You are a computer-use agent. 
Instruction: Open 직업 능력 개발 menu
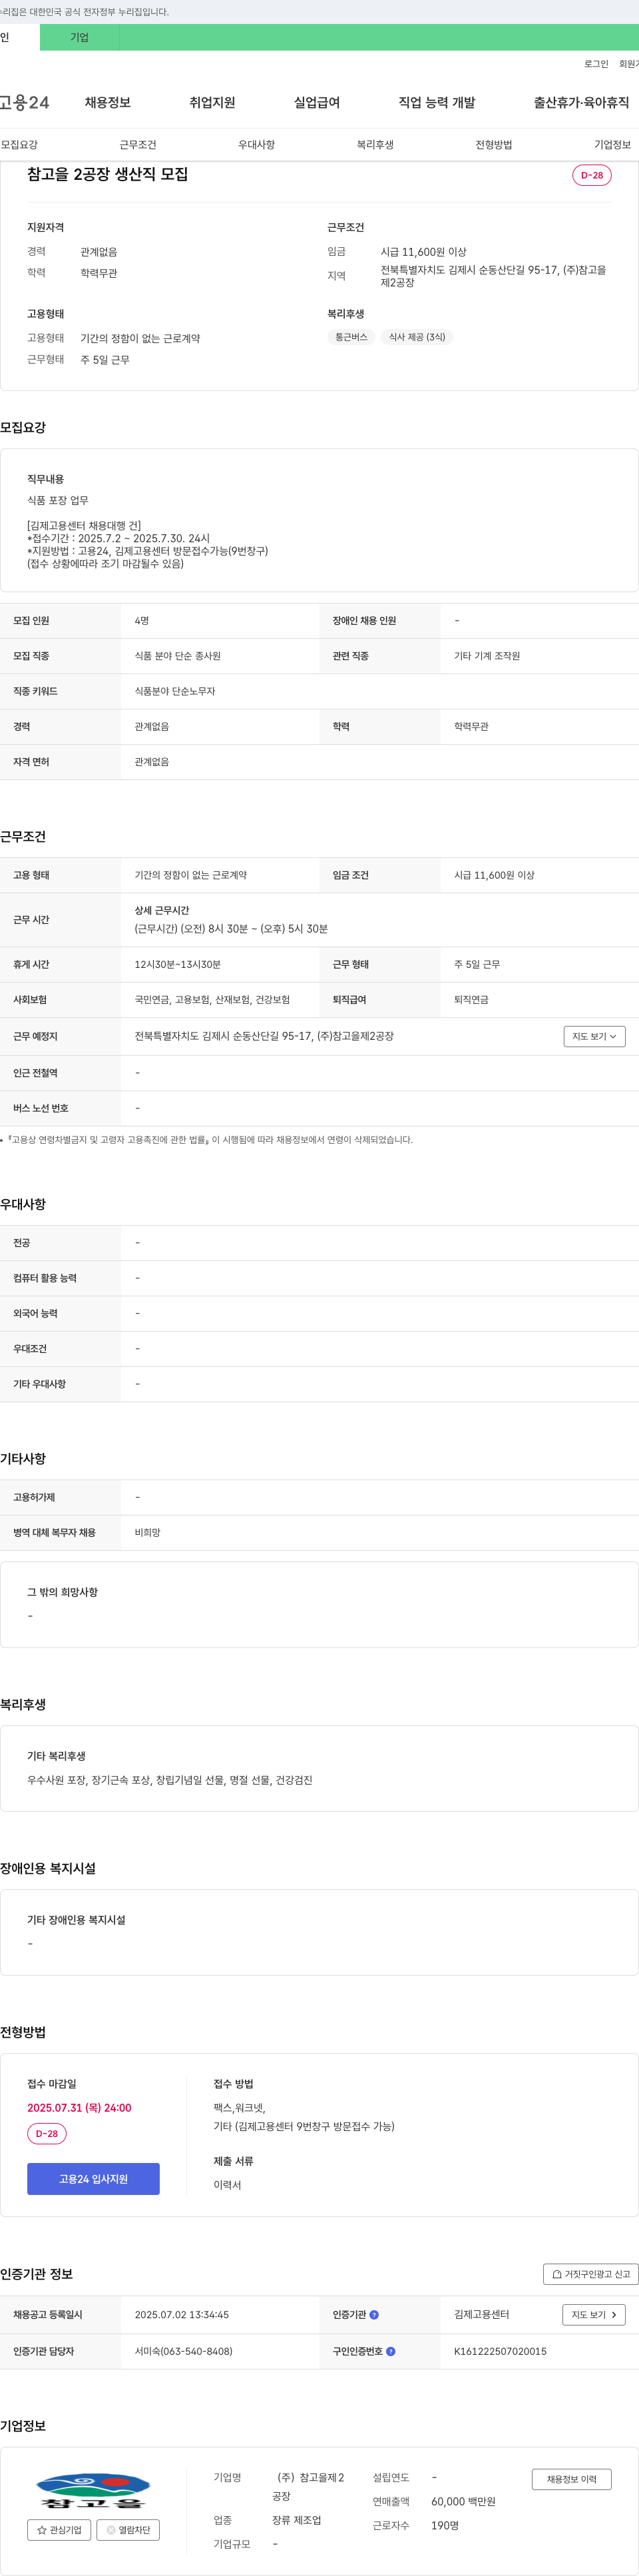pos(437,102)
